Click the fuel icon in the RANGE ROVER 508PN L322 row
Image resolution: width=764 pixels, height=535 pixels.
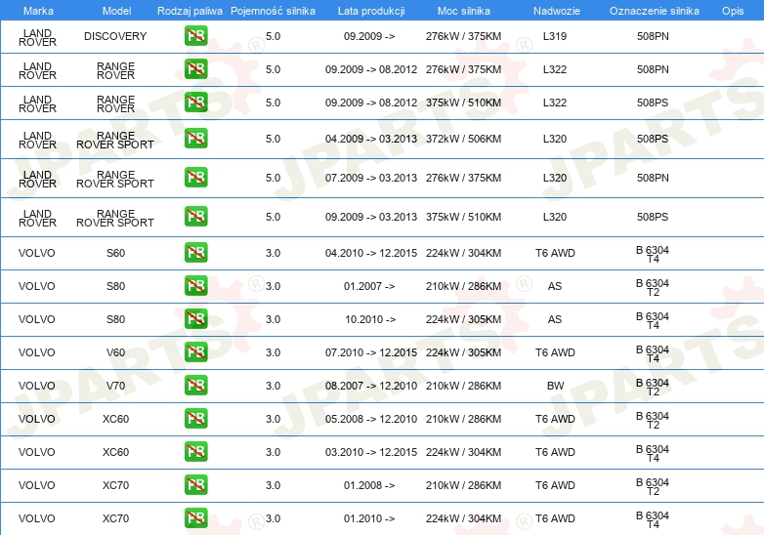coord(195,69)
